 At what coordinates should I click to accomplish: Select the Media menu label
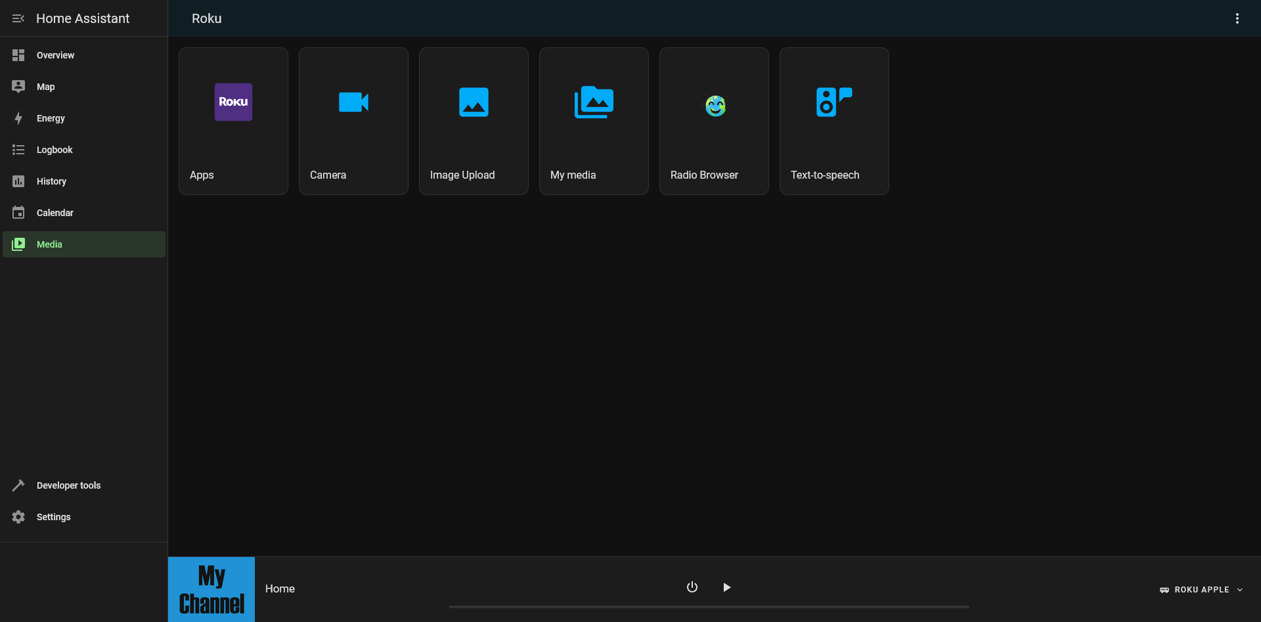[49, 244]
